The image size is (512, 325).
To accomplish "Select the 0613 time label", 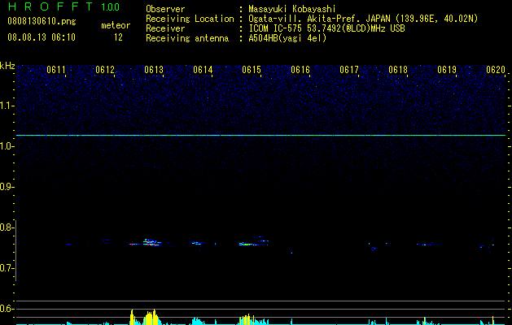I will [x=154, y=70].
